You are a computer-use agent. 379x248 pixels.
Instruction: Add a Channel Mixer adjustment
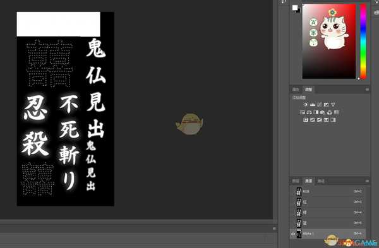pos(330,112)
